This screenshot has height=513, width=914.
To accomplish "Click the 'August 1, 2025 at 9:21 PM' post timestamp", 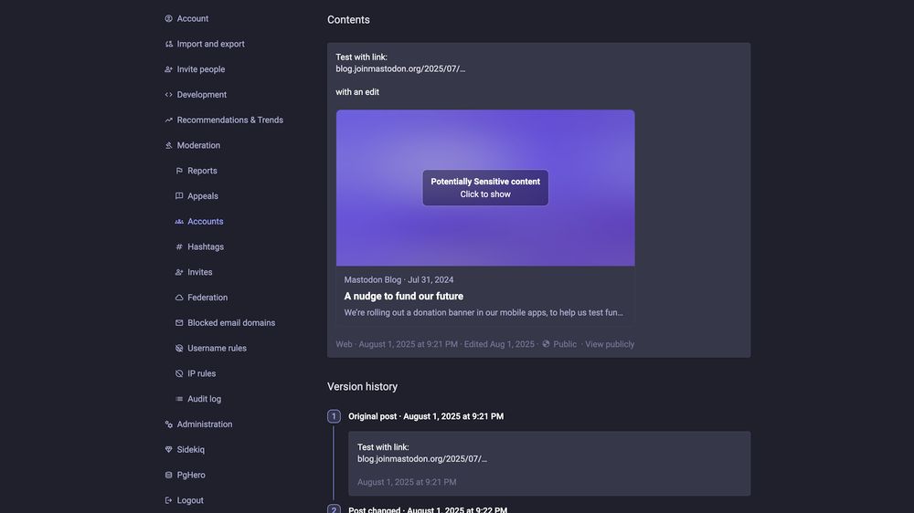I will point(408,344).
